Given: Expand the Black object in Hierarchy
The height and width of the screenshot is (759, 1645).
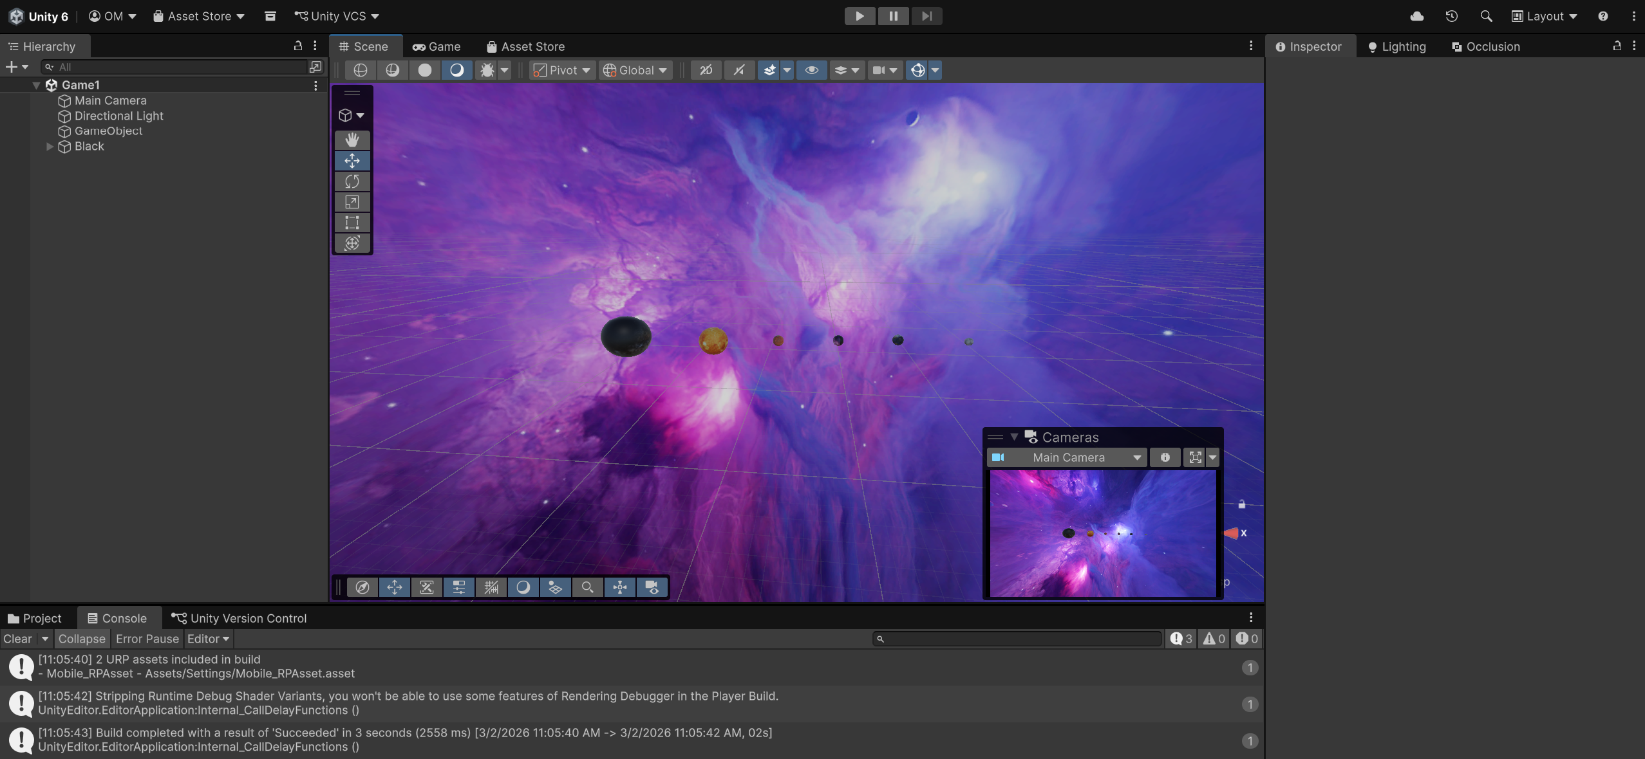Looking at the screenshot, I should 50,147.
